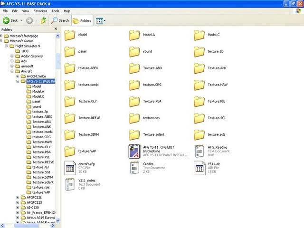Click the Forward navigation arrow
This screenshot has width=304, height=228.
click(29, 20)
